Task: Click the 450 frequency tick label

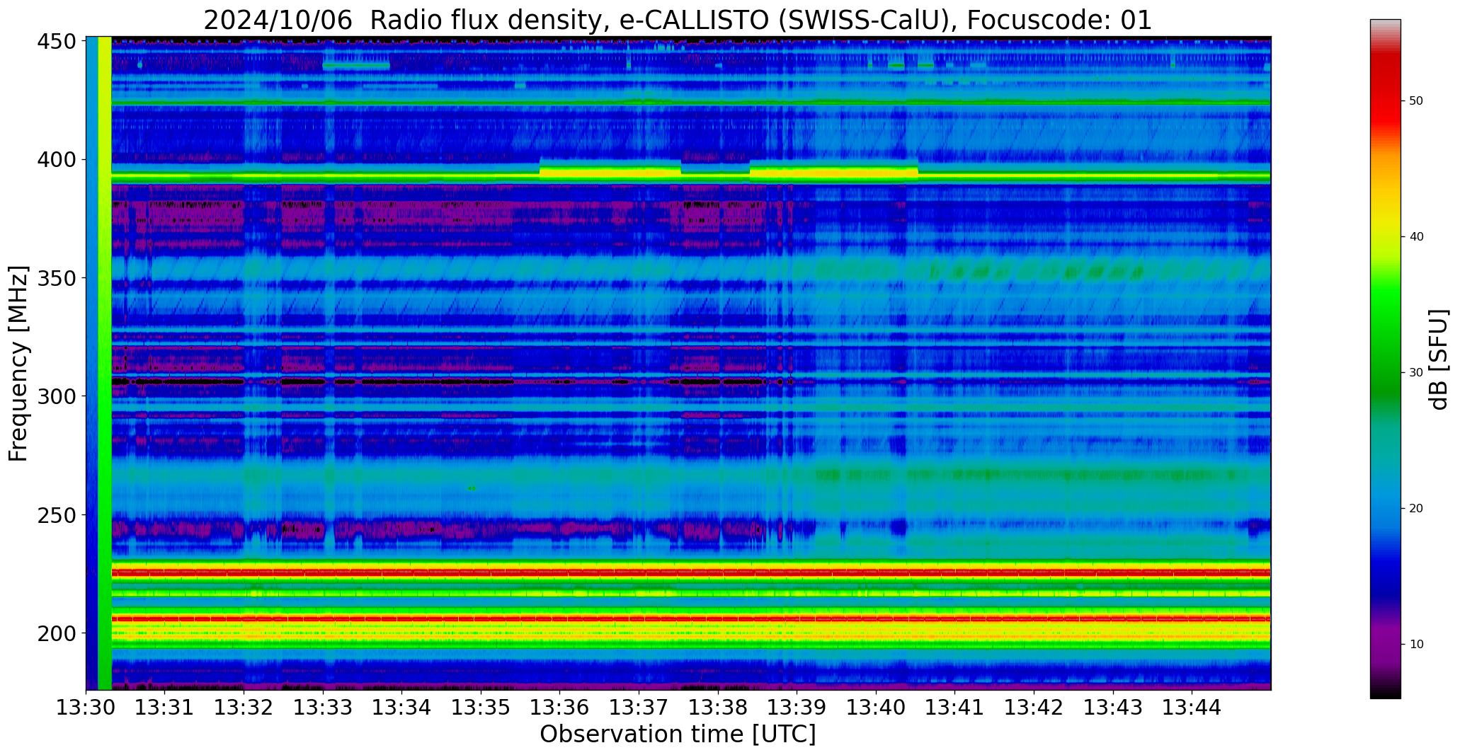Action: (56, 42)
